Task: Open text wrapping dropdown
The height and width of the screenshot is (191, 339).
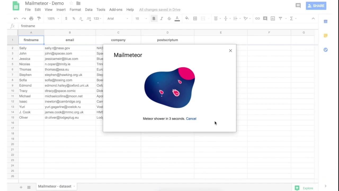Action: pos(237,19)
